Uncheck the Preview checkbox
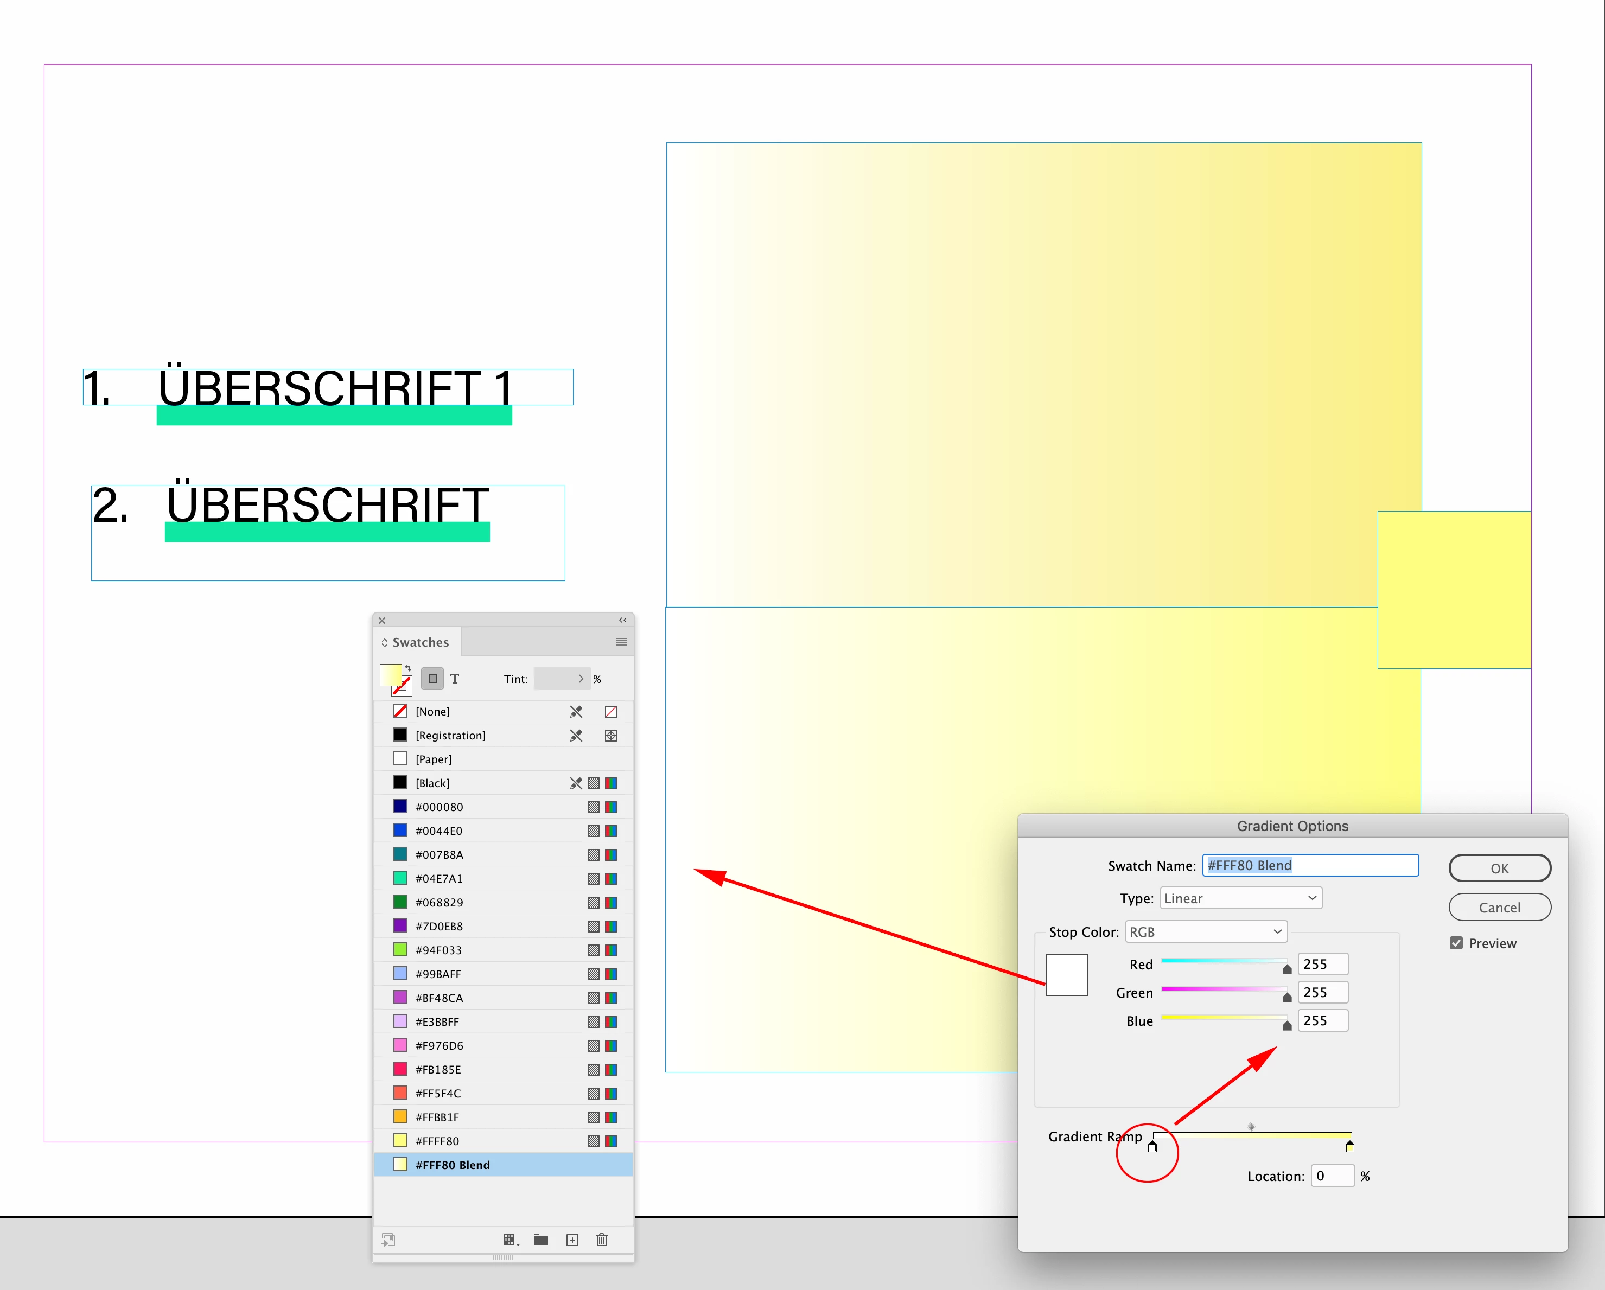 [x=1456, y=943]
